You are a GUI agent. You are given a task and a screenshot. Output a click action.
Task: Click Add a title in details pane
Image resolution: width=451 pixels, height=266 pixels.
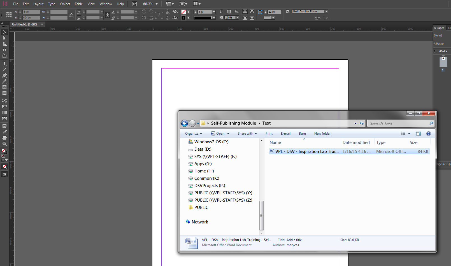point(294,240)
